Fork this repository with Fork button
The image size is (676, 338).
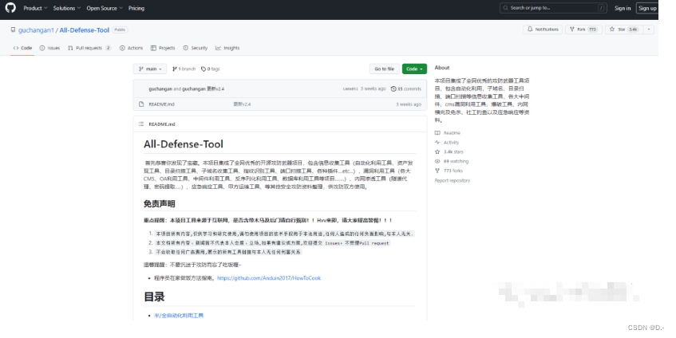[583, 29]
